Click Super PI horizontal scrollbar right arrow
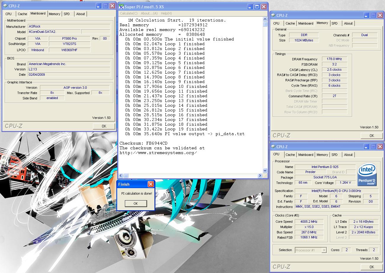Screen dimensions: 385x273 click(260, 176)
